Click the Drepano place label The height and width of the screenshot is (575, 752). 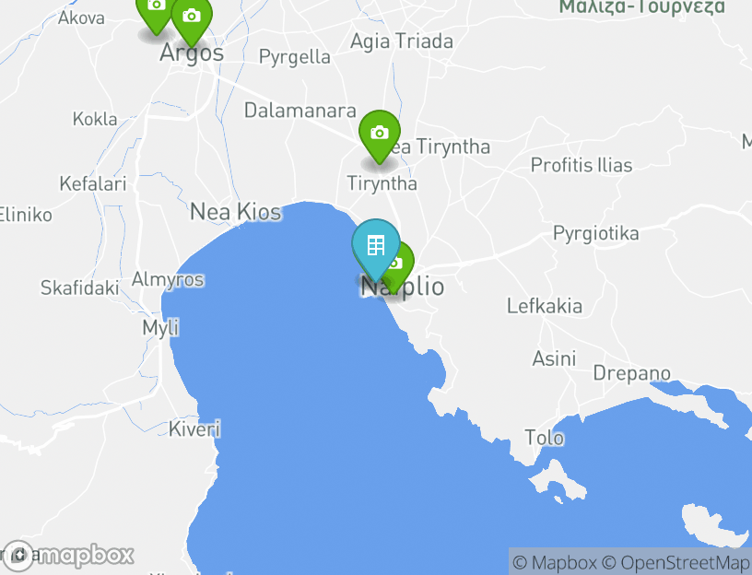(632, 373)
